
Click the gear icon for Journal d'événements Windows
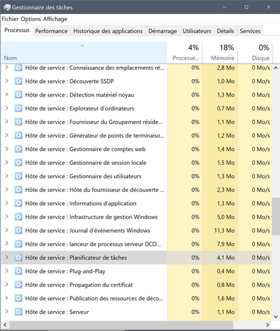18,230
